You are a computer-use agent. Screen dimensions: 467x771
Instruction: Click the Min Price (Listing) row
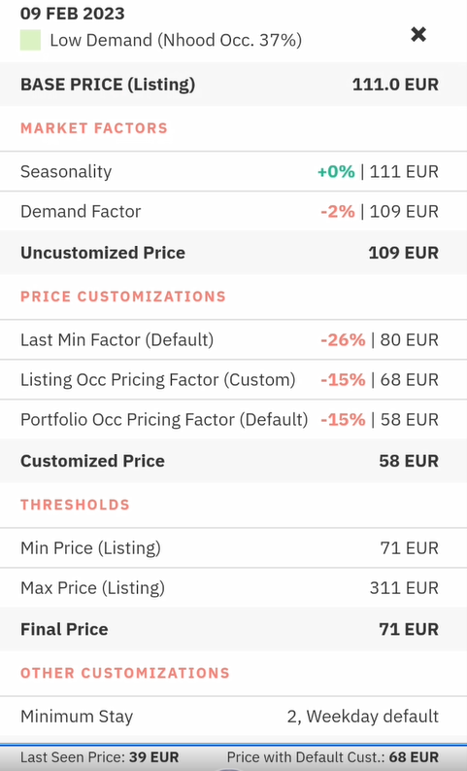click(x=233, y=547)
